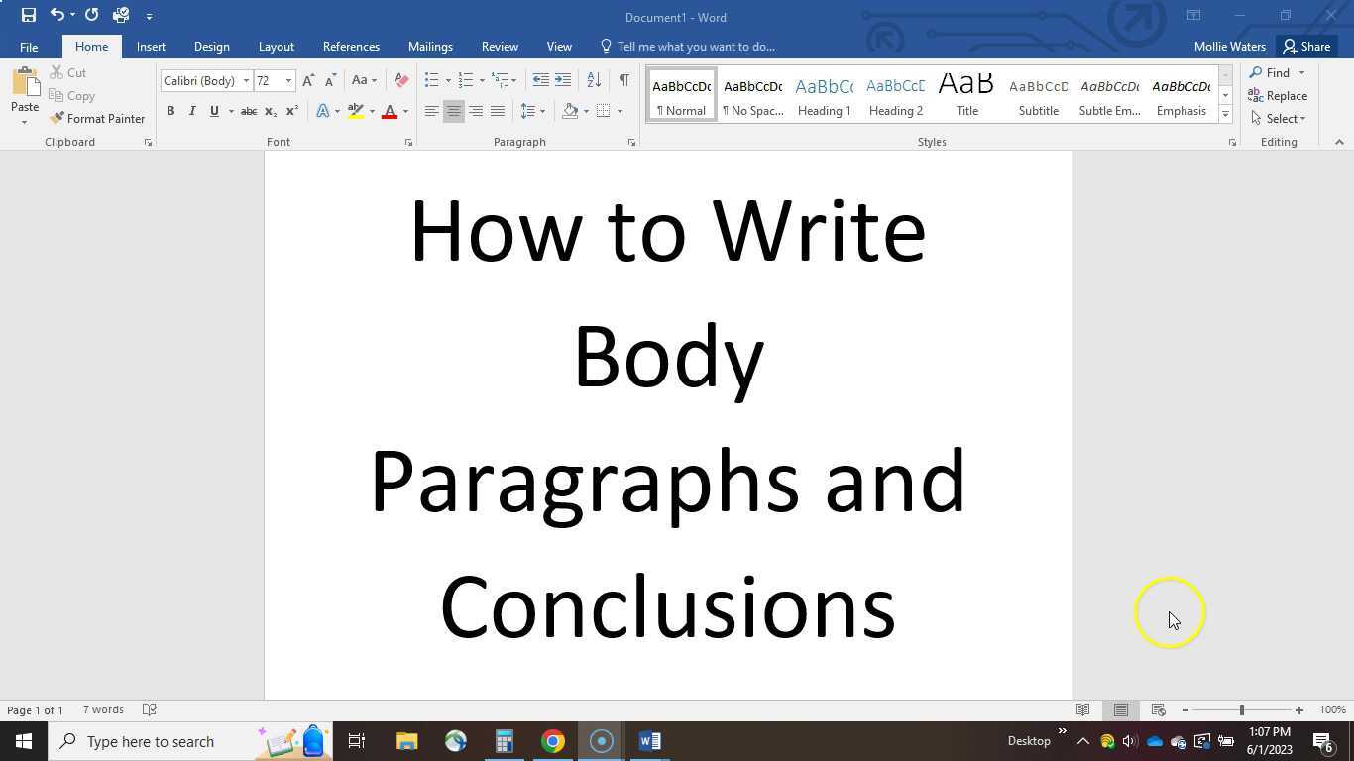Switch to Read Mode in the status bar
This screenshot has height=761, width=1354.
pos(1083,709)
